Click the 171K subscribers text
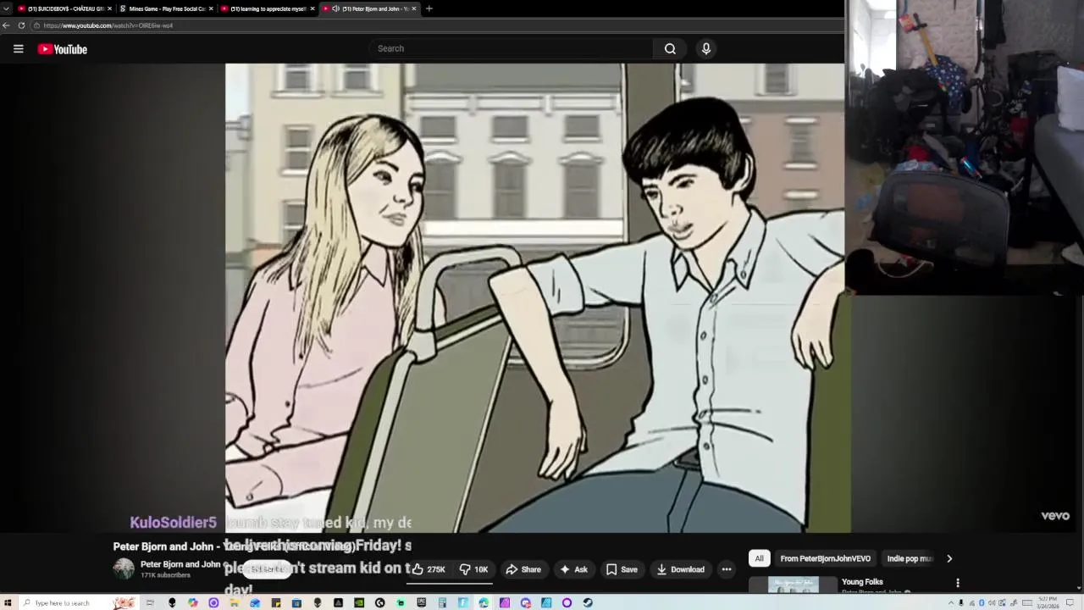Viewport: 1084px width, 610px height. [x=165, y=575]
